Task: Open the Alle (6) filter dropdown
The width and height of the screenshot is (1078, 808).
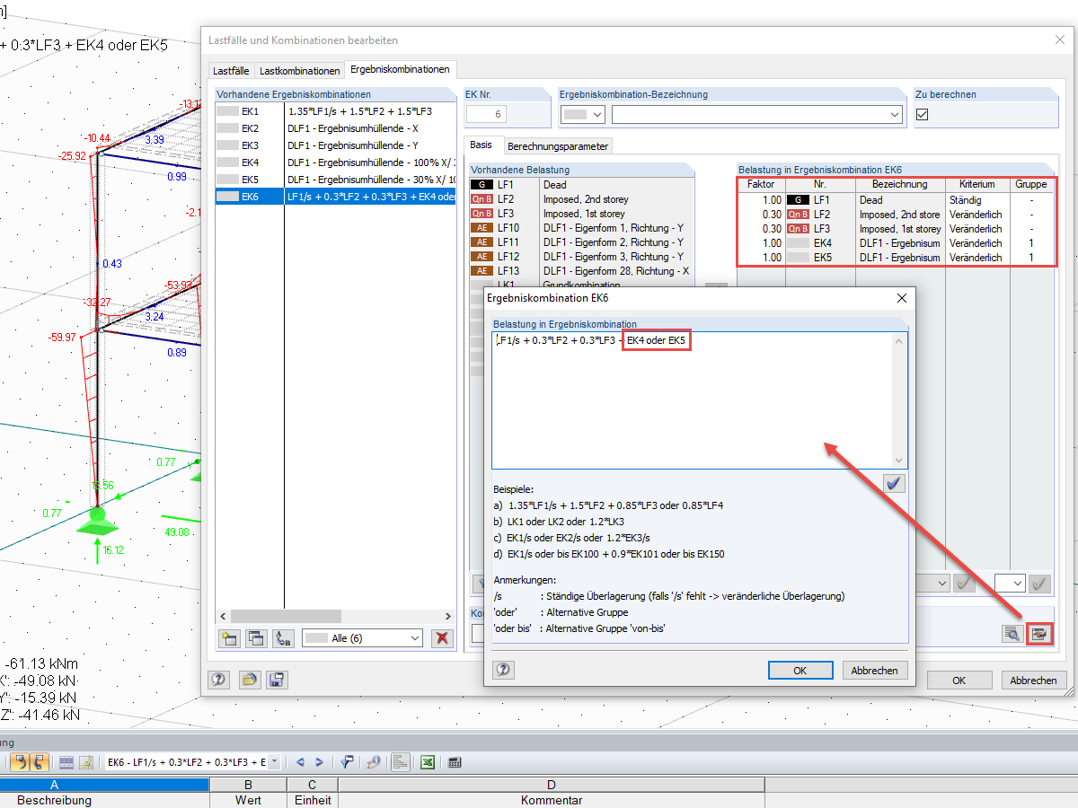Action: (362, 638)
